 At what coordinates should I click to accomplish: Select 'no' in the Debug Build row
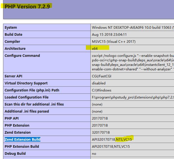(x=94, y=154)
